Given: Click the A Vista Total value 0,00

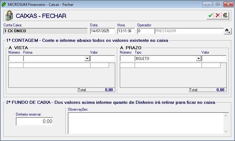Looking at the screenshot, I should tap(109, 90).
